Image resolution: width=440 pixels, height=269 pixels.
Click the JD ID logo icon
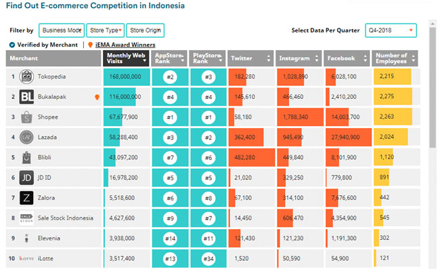click(26, 178)
